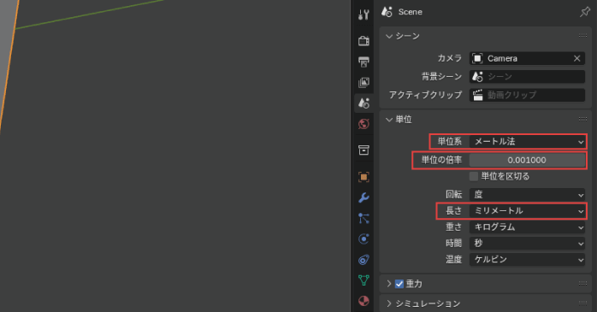The width and height of the screenshot is (597, 312).
Task: Open the 時間 秒 dropdown
Action: [528, 243]
